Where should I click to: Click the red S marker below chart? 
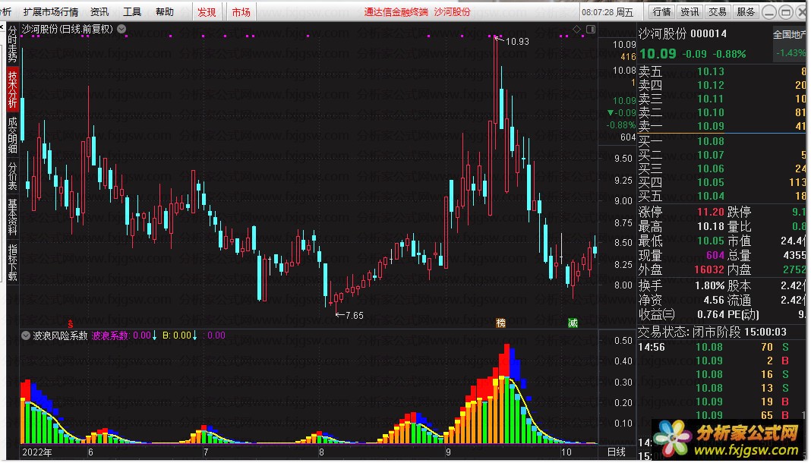tap(71, 323)
